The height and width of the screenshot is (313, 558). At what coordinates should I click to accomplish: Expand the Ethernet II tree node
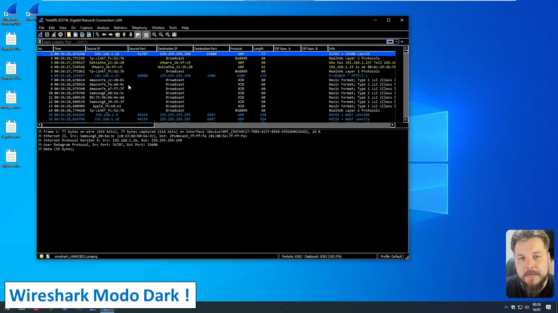(40, 136)
